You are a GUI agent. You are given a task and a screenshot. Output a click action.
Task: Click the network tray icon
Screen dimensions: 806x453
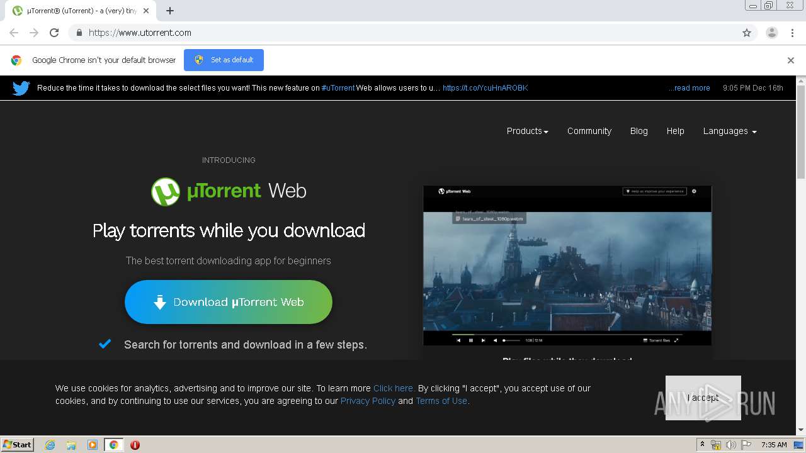coord(716,445)
